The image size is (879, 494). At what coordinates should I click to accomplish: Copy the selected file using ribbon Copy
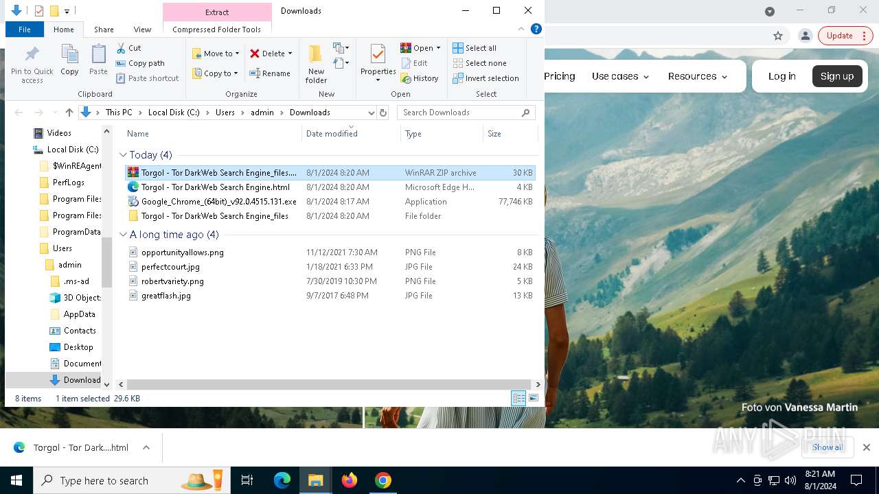point(69,60)
